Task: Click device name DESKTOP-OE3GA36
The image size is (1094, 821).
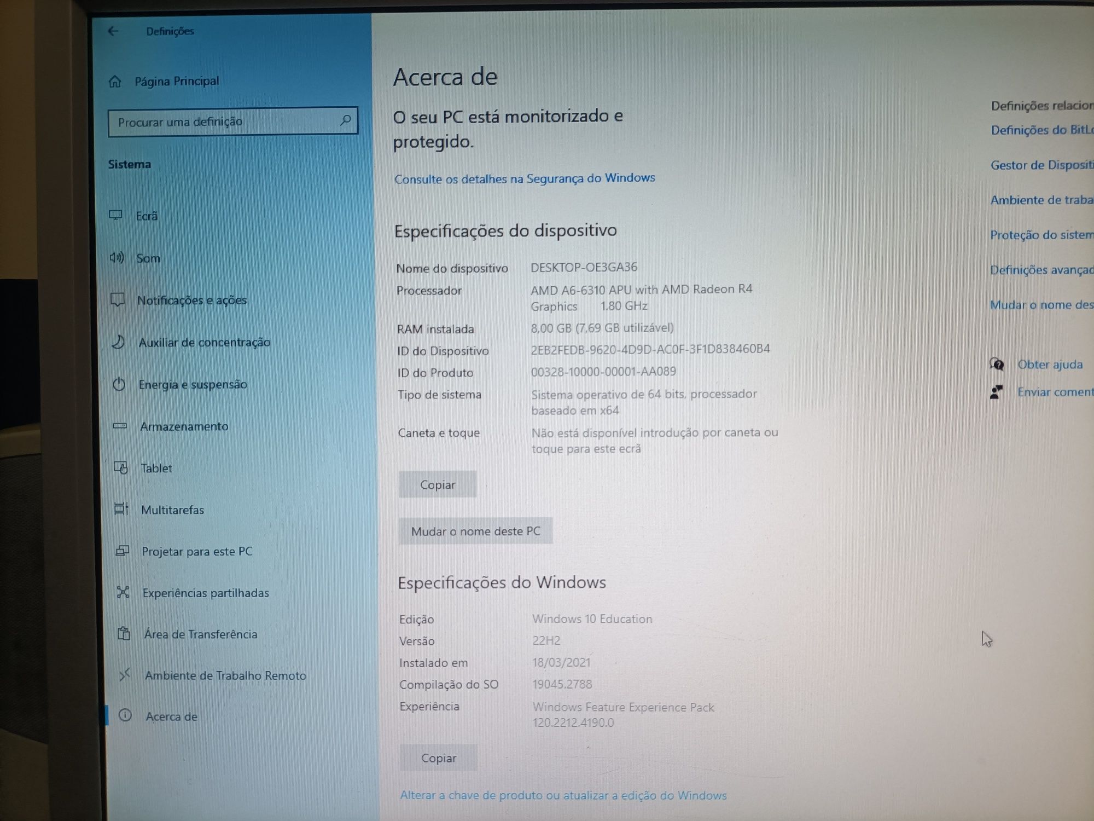Action: coord(584,267)
